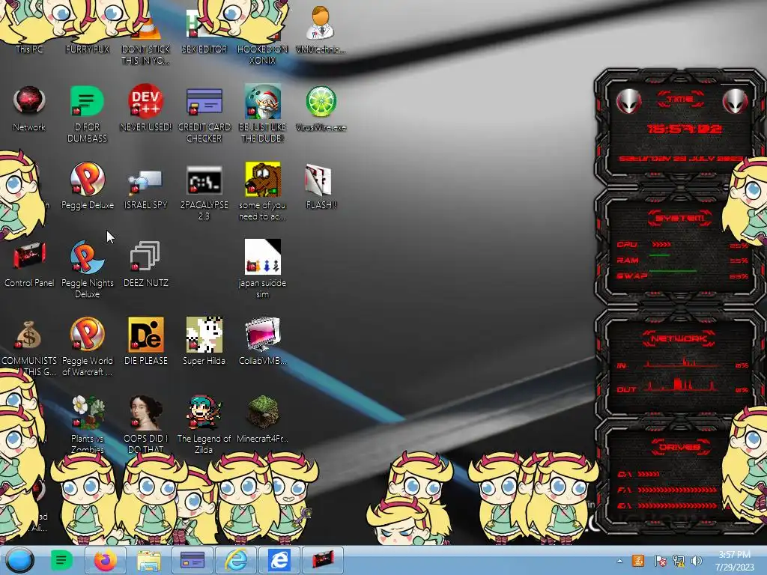767x575 pixels.
Task: Open the CollabVMB monitor icon
Action: tap(263, 335)
